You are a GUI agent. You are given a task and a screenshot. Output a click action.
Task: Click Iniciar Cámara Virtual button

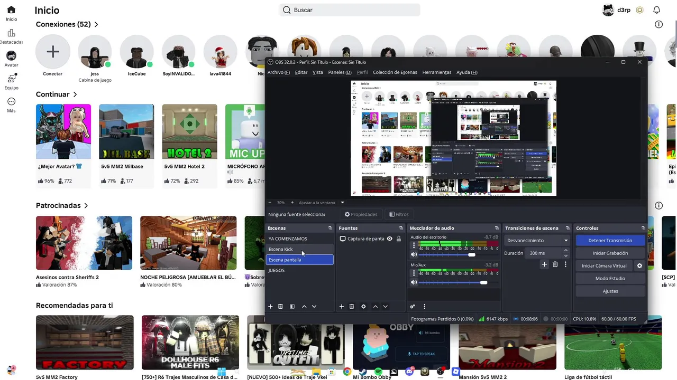tap(604, 266)
